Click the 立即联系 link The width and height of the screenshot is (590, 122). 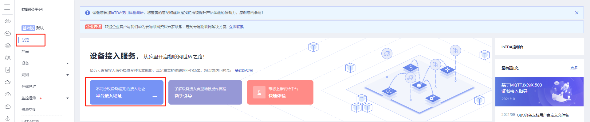tap(236, 27)
